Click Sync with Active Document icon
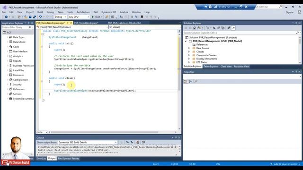 (214, 28)
